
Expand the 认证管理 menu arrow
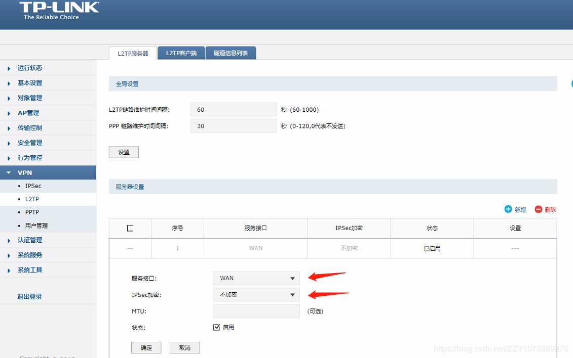pyautogui.click(x=9, y=240)
